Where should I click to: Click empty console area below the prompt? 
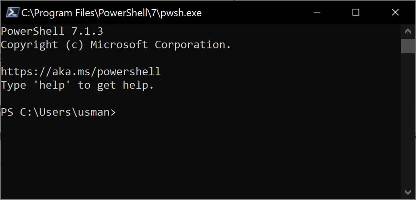click(200, 157)
